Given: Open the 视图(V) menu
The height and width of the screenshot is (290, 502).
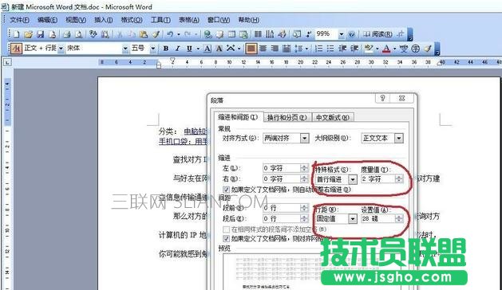Looking at the screenshot, I should click(76, 20).
